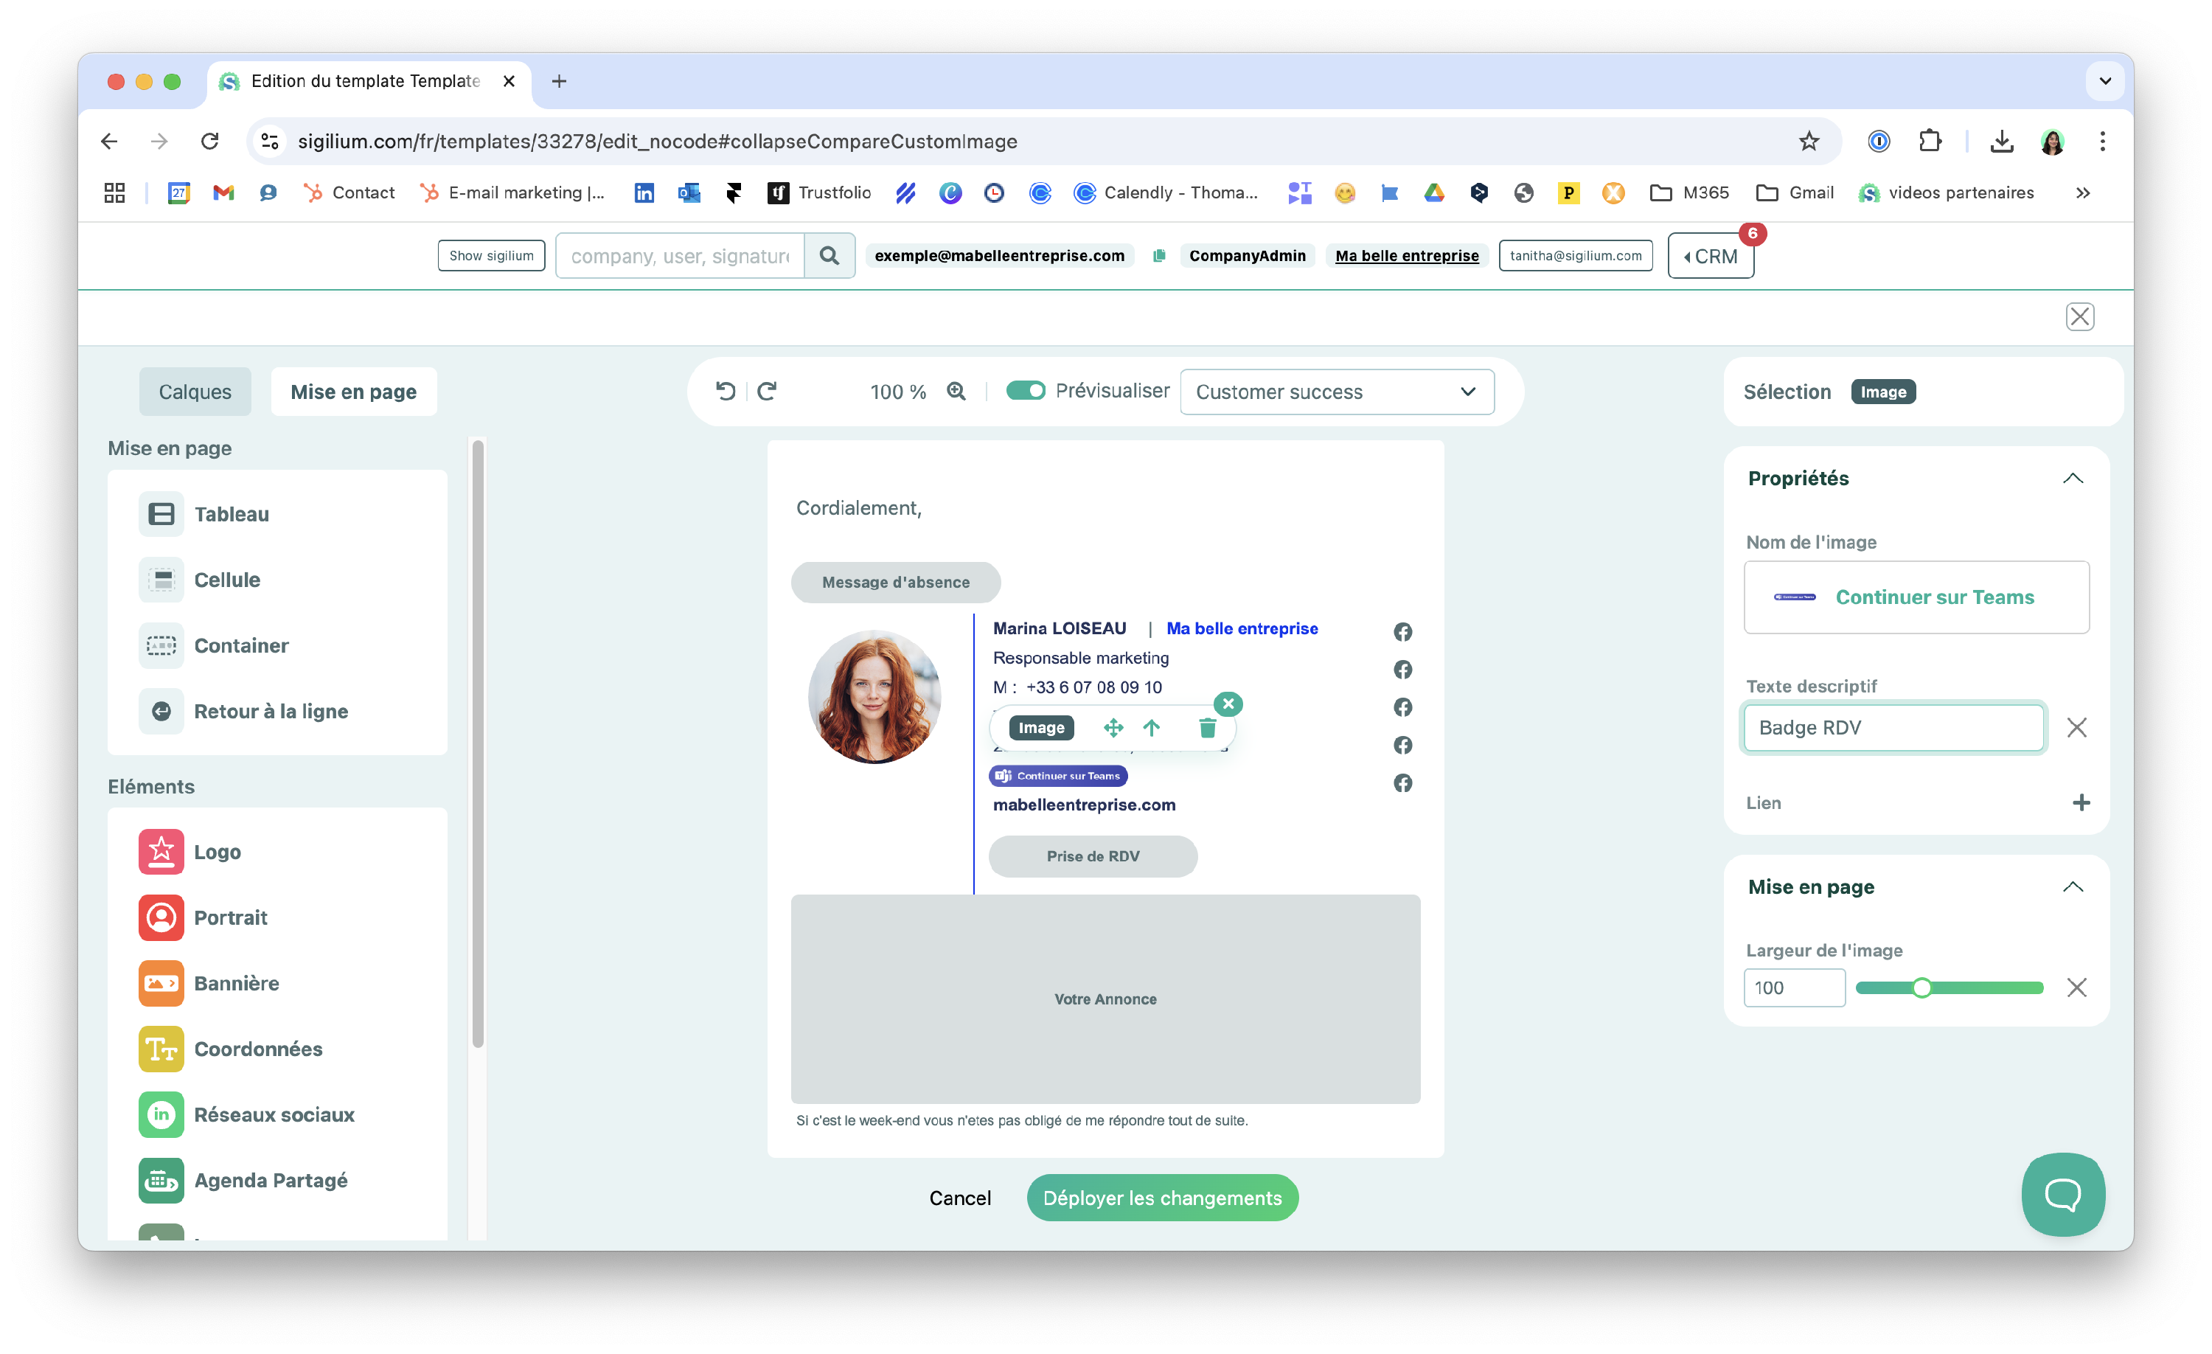The image size is (2212, 1354).
Task: Toggle the Prévisualiser switch
Action: click(x=1025, y=392)
